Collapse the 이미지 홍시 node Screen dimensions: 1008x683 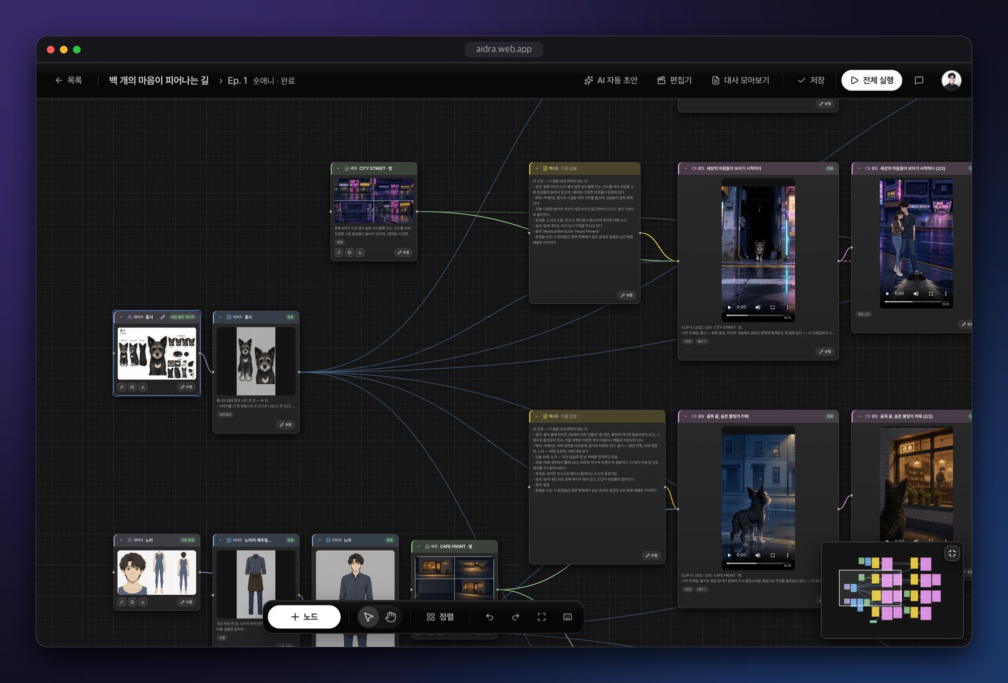[220, 317]
